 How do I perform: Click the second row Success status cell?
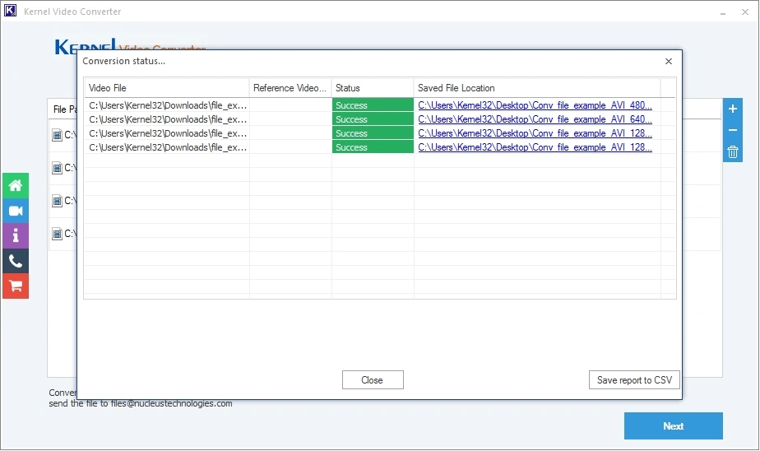(373, 119)
